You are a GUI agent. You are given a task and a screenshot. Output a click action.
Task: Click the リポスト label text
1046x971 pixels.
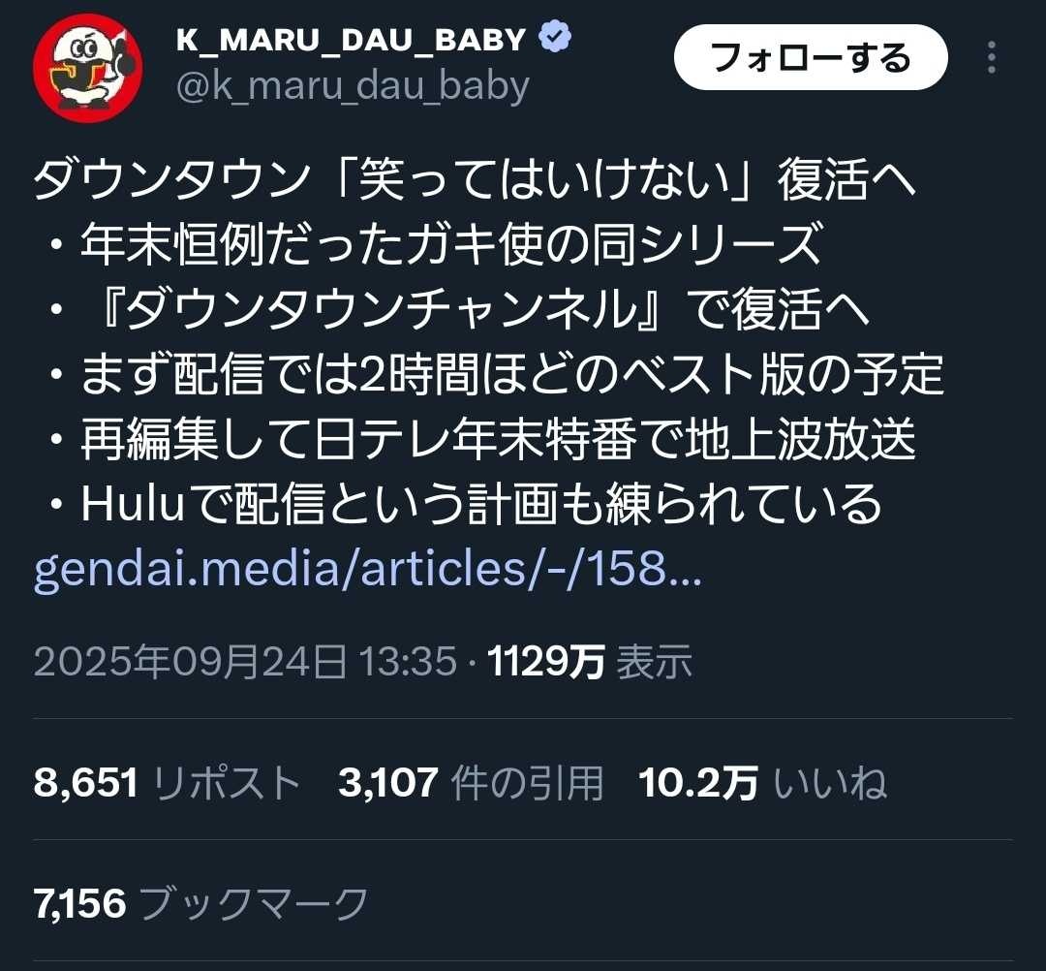(x=227, y=782)
